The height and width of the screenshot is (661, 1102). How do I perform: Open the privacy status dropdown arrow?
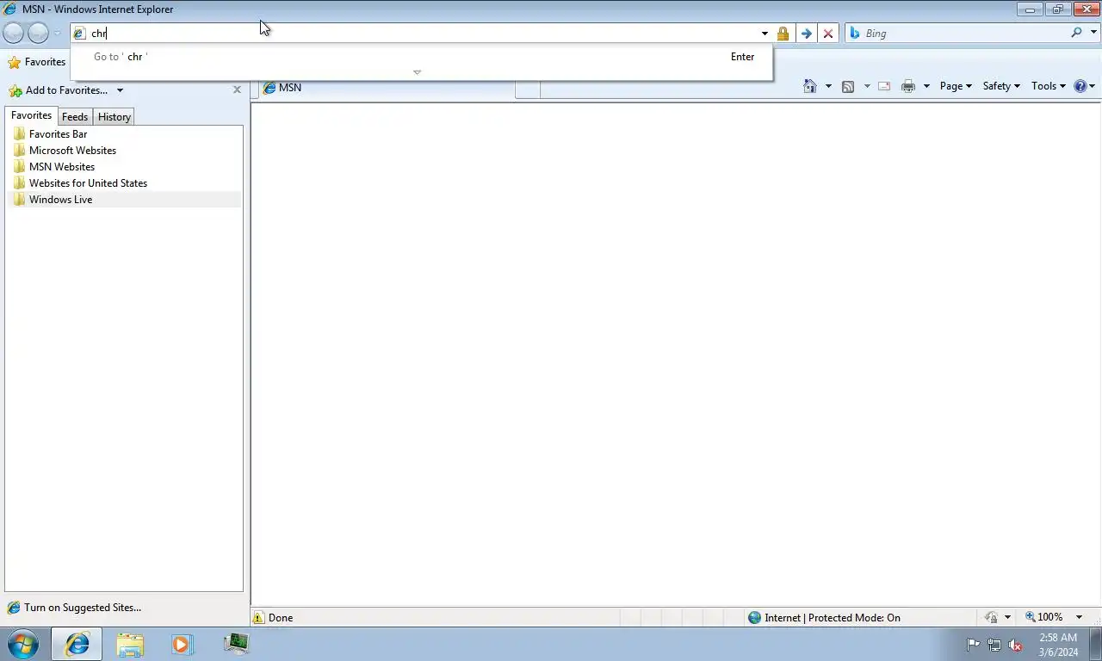click(x=1007, y=618)
